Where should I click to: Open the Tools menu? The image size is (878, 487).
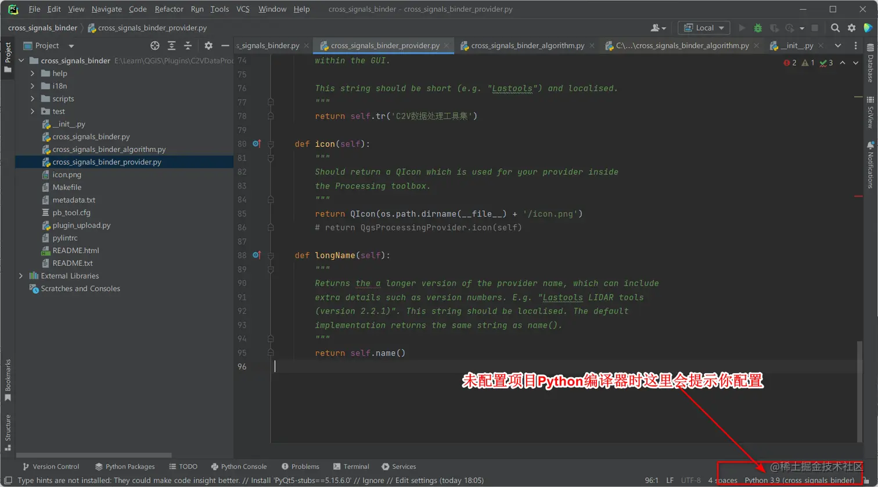click(x=219, y=9)
